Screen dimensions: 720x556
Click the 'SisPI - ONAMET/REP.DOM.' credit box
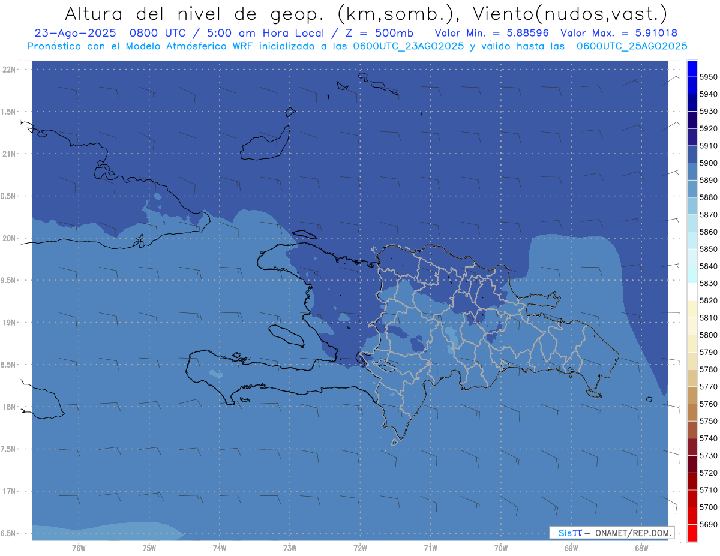[x=612, y=533]
